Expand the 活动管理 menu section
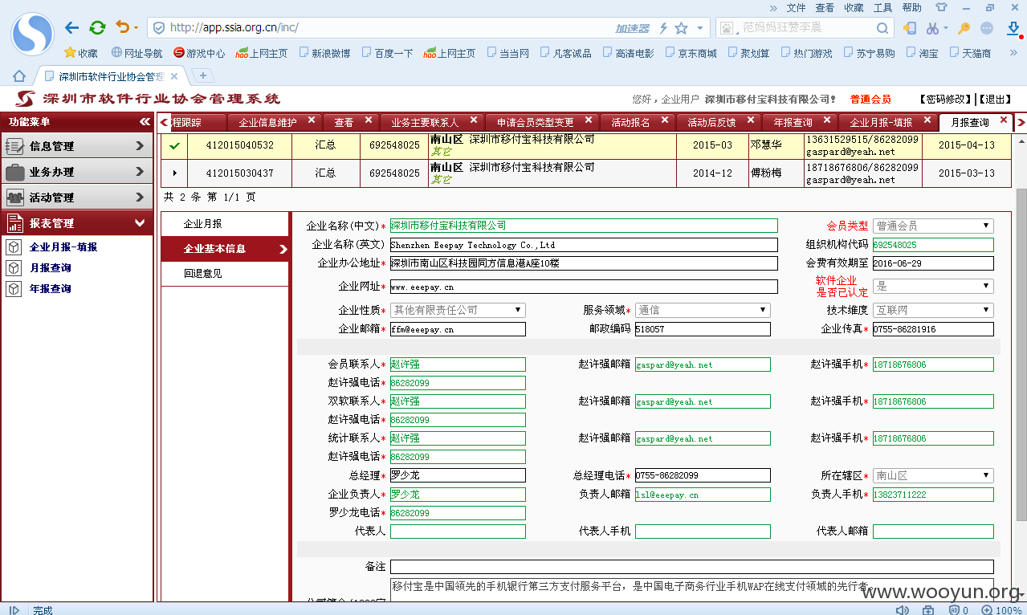The width and height of the screenshot is (1027, 615). (x=76, y=198)
